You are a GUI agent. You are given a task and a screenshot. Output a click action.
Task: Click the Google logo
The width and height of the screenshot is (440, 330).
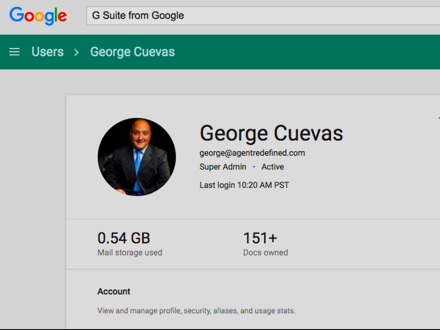tap(38, 16)
